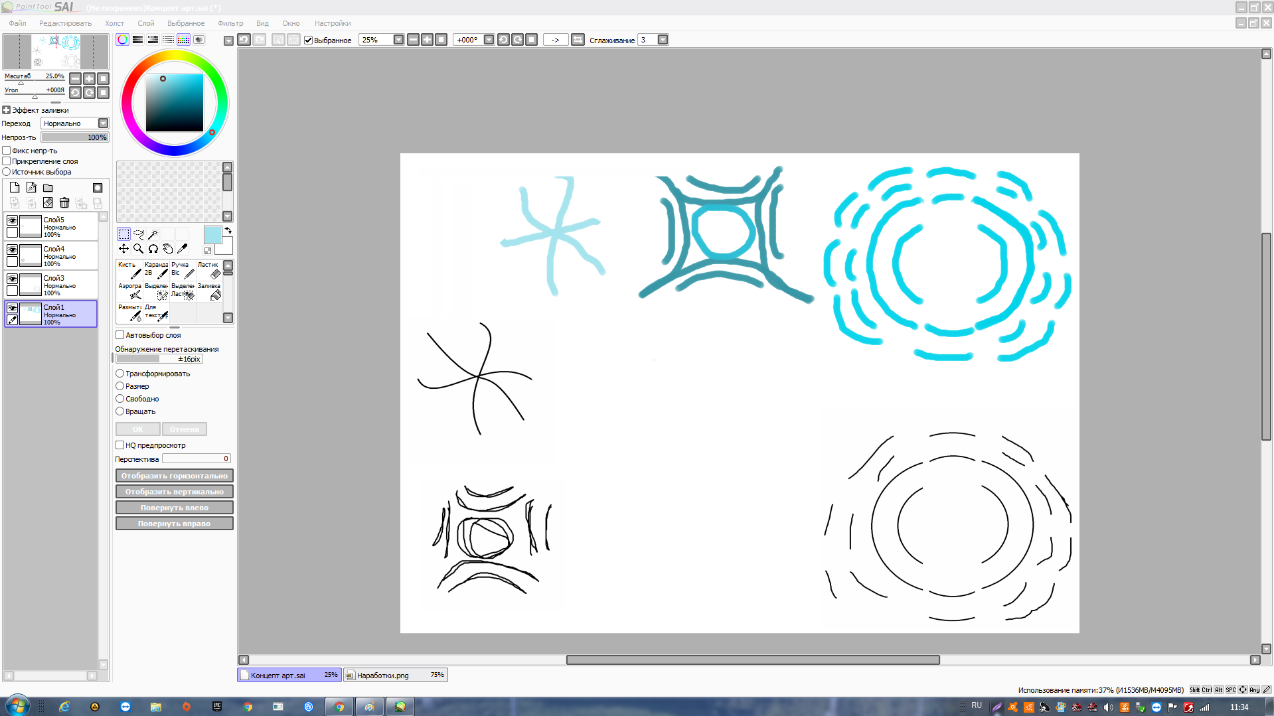Click Повернуть вправо button
The width and height of the screenshot is (1274, 716).
click(x=175, y=524)
